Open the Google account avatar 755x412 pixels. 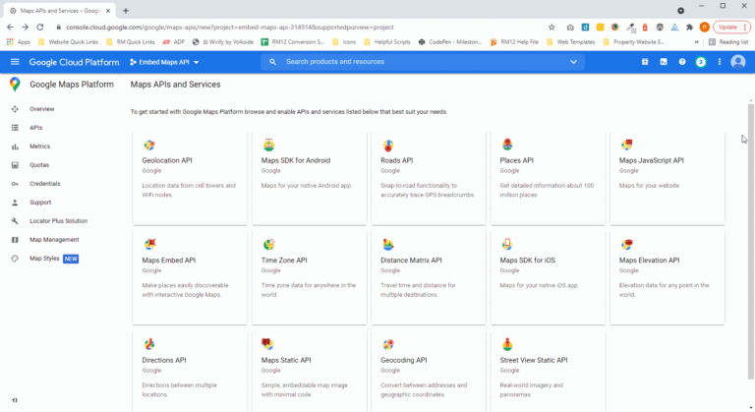tap(738, 62)
